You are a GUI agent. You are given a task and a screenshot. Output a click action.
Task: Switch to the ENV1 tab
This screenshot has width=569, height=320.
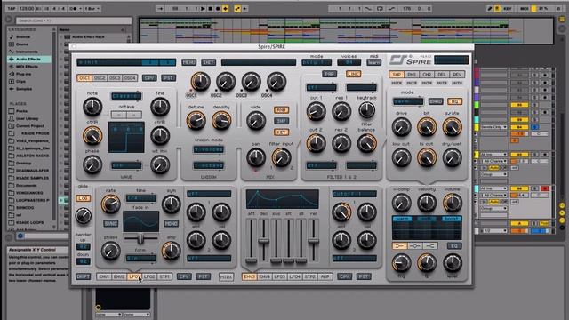(x=104, y=276)
